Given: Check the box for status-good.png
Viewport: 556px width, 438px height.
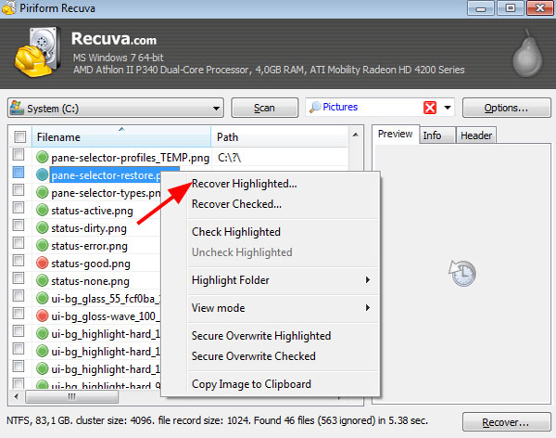Looking at the screenshot, I should tap(19, 261).
